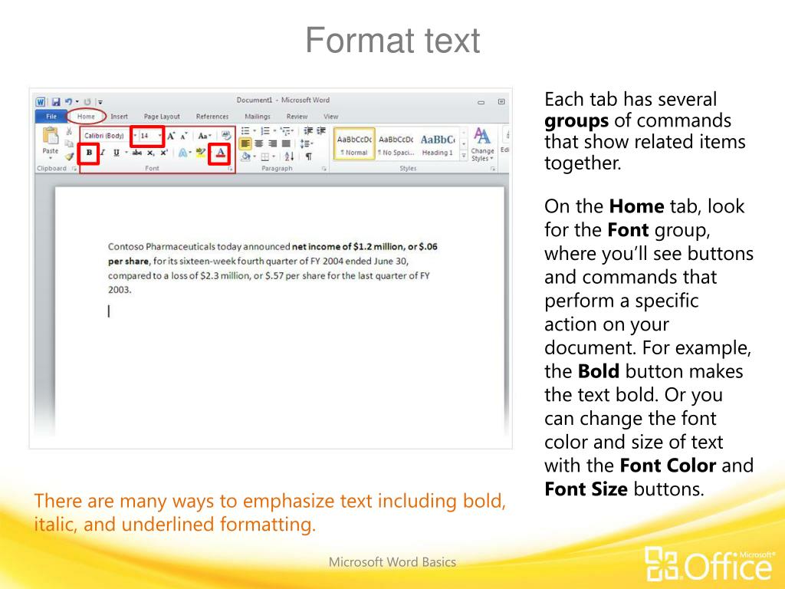Switch to the Insert tab

(x=119, y=117)
